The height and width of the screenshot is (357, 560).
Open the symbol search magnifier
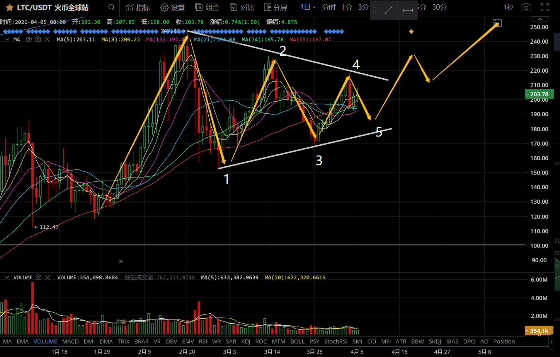111,7
